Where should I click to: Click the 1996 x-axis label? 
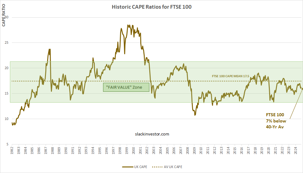[x=106, y=151]
